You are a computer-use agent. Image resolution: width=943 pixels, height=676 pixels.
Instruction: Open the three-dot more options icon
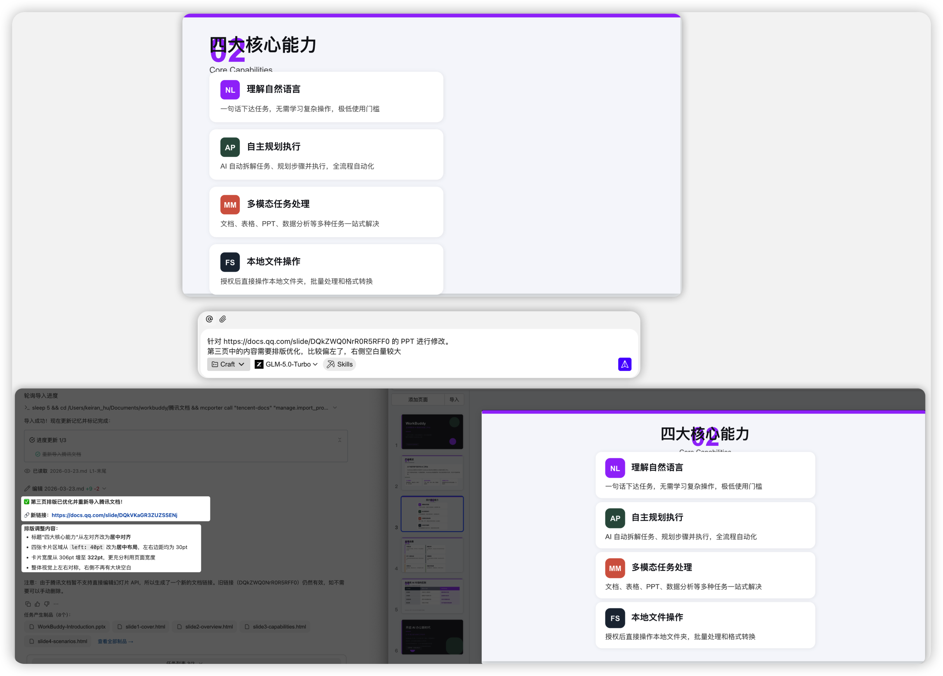coord(56,604)
